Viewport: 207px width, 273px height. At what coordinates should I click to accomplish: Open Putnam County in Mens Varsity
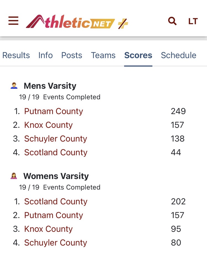[54, 111]
